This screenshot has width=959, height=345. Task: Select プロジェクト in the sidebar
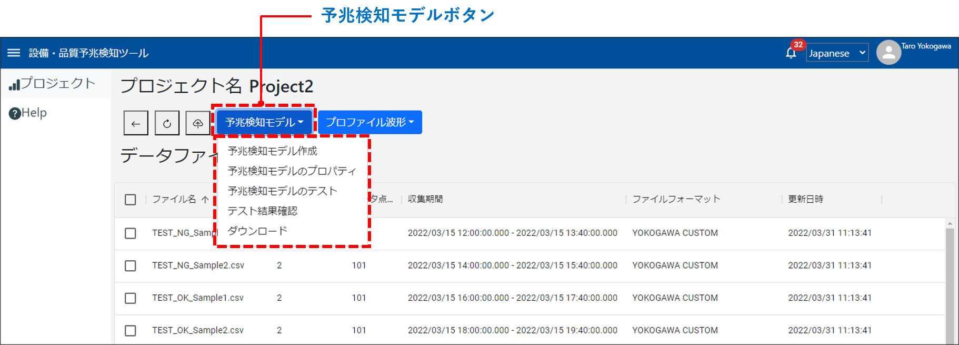tap(52, 83)
